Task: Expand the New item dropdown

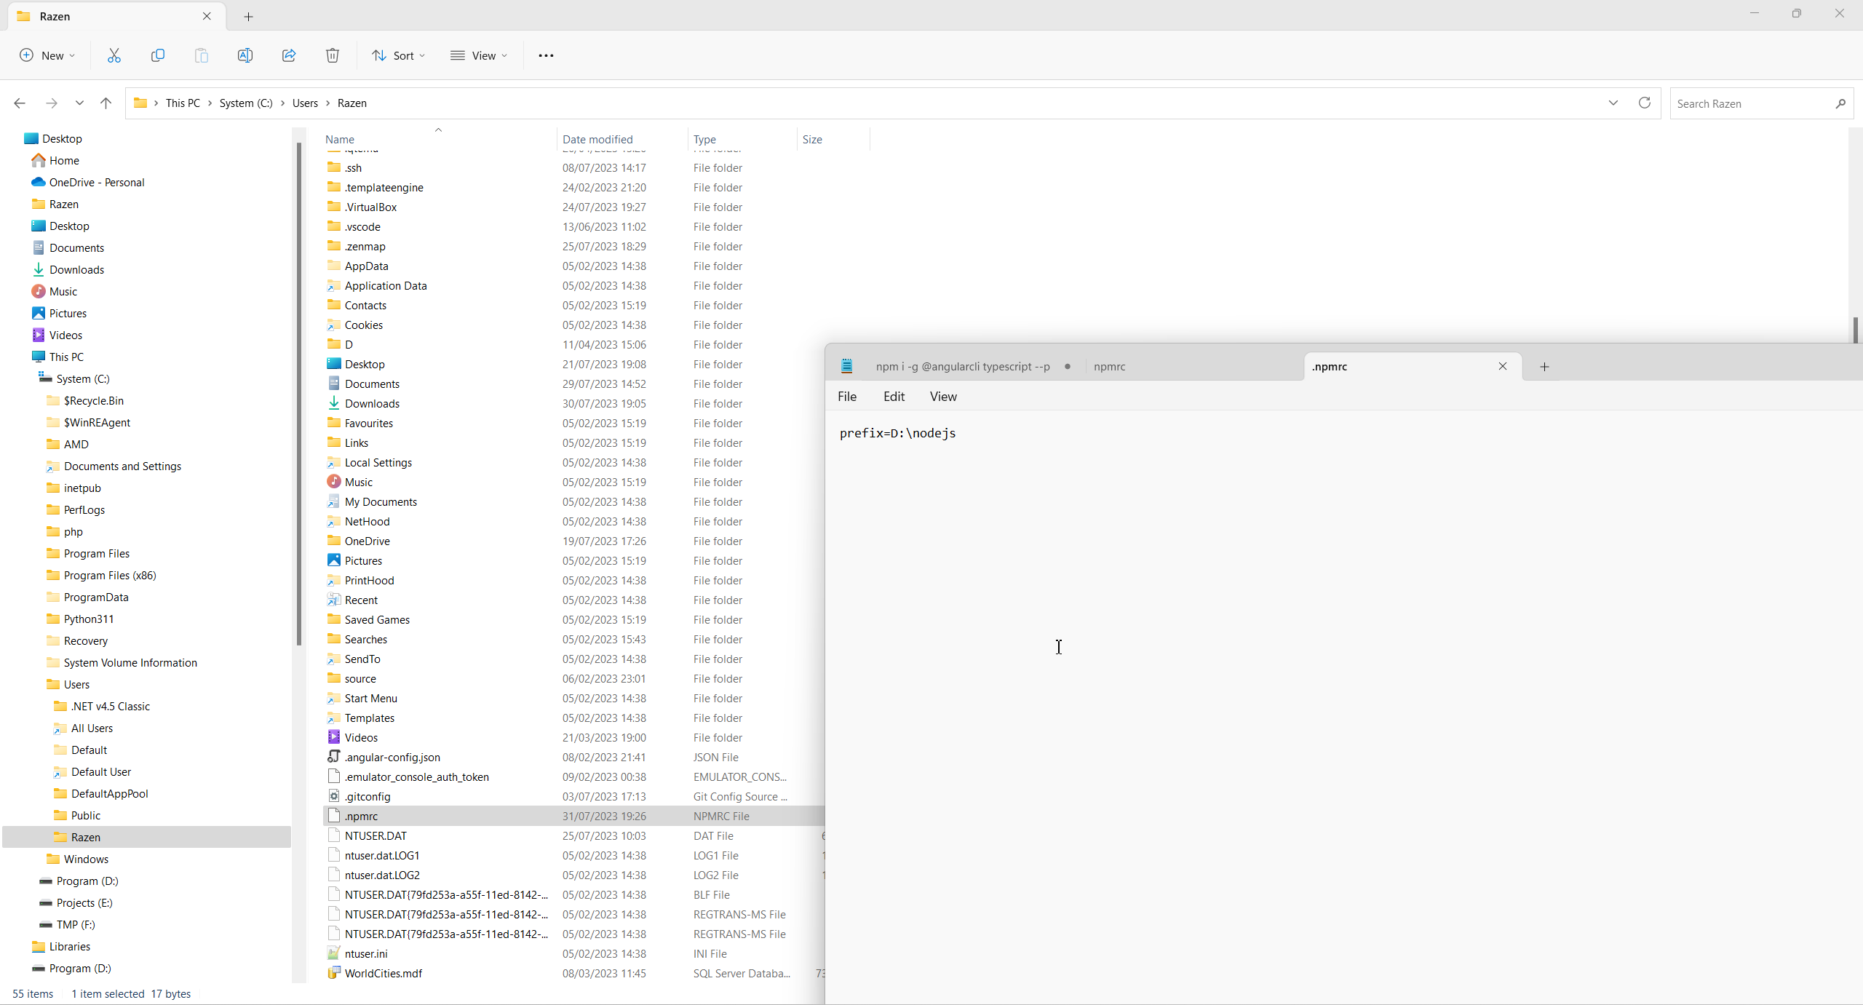Action: point(47,55)
